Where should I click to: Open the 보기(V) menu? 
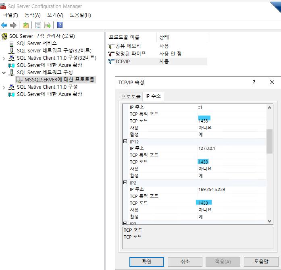55,15
